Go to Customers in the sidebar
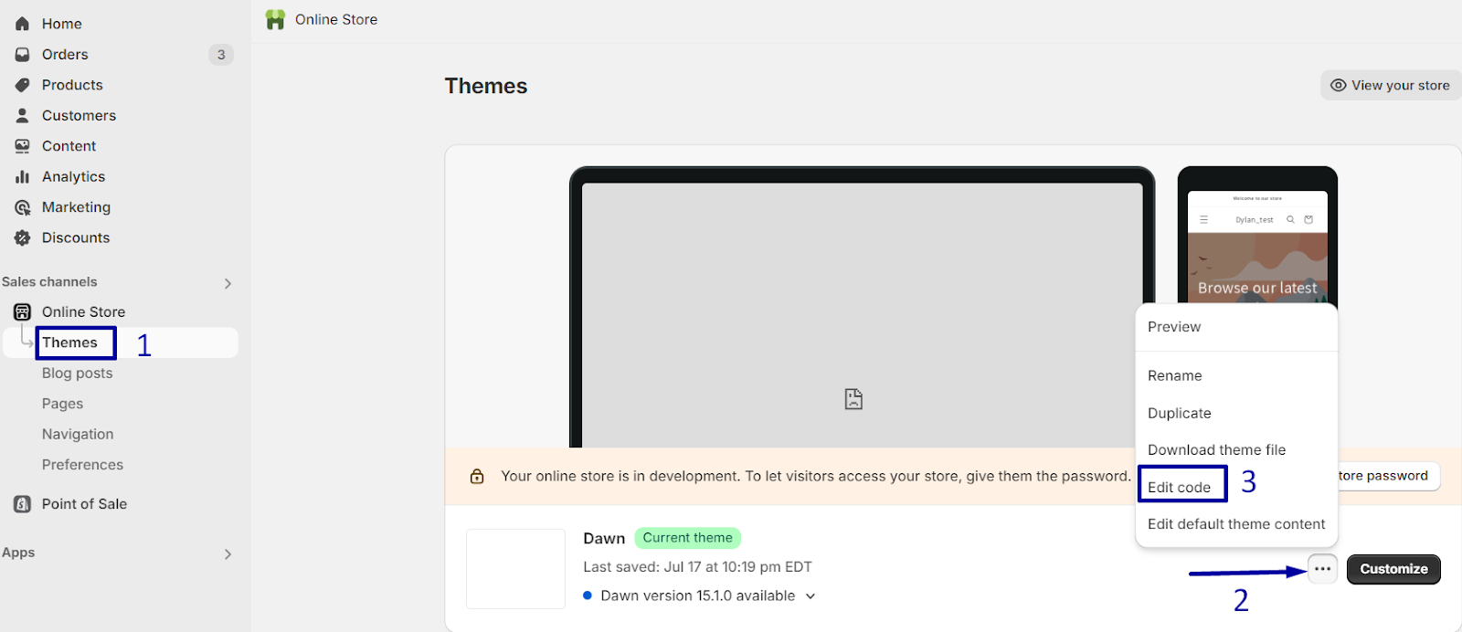The height and width of the screenshot is (632, 1462). click(79, 116)
